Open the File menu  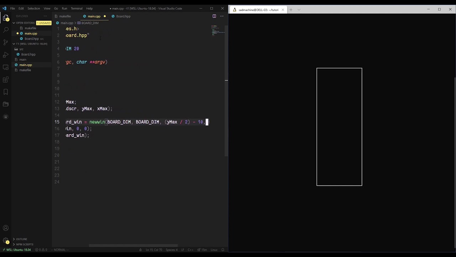coord(12,8)
